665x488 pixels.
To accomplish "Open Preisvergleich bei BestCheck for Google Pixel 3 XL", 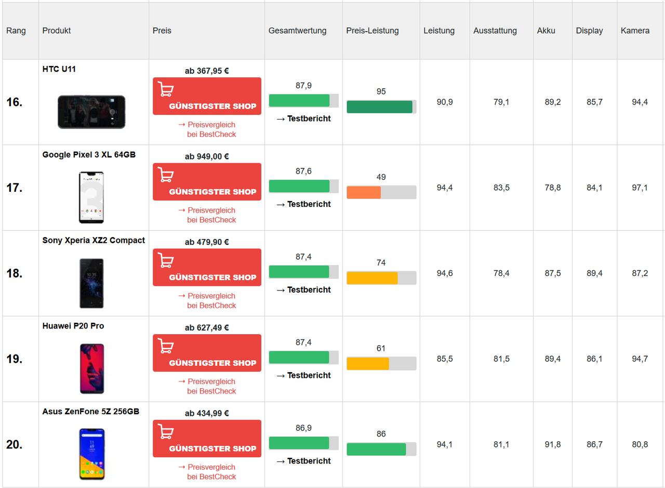I will point(207,215).
